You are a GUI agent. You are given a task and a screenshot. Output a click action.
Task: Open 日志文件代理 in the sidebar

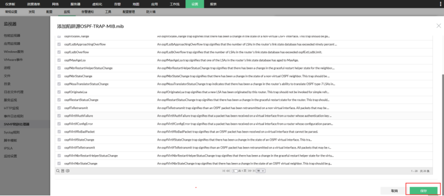[13, 92]
